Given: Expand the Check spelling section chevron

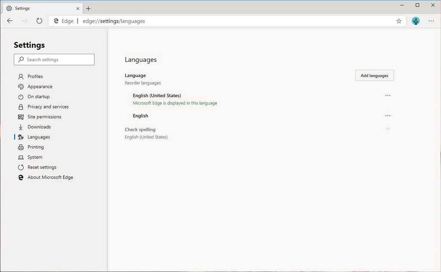Looking at the screenshot, I should pyautogui.click(x=388, y=129).
